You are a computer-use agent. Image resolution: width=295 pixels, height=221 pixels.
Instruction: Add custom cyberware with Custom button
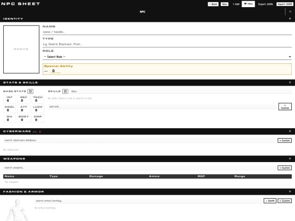285,140
